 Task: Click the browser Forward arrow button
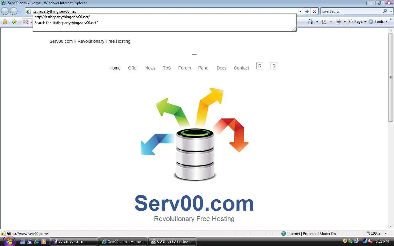pyautogui.click(x=14, y=11)
